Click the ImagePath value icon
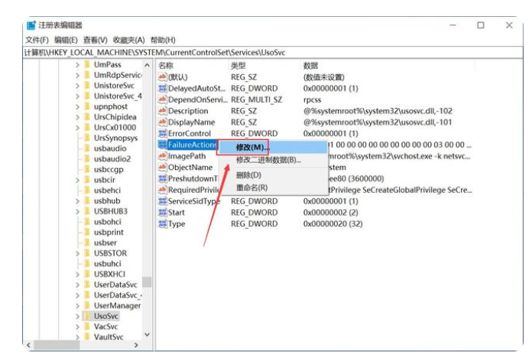This screenshot has height=356, width=532. [x=162, y=156]
